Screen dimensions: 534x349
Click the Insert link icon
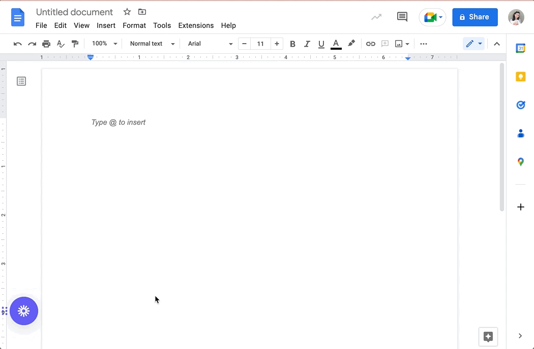tap(371, 44)
